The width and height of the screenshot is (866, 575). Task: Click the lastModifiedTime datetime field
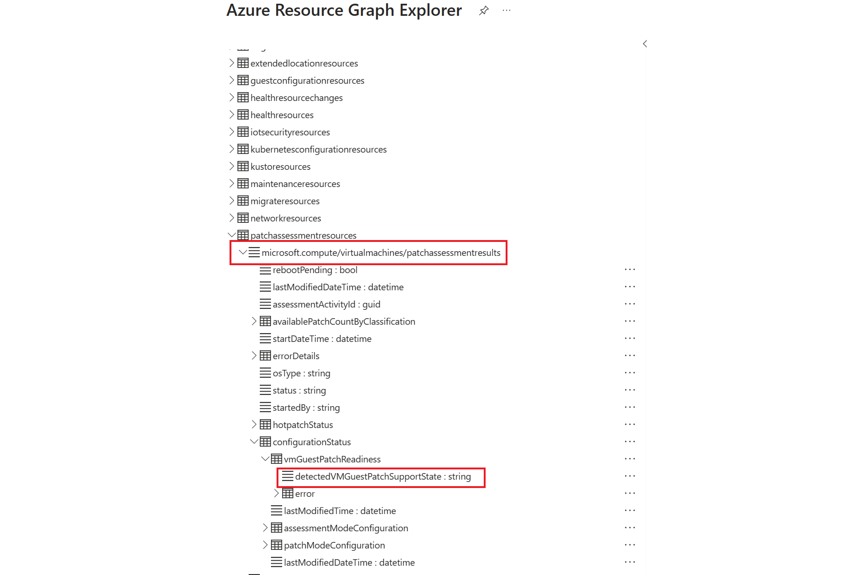click(x=340, y=511)
